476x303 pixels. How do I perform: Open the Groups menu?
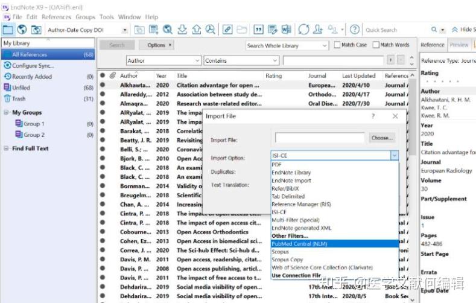85,17
